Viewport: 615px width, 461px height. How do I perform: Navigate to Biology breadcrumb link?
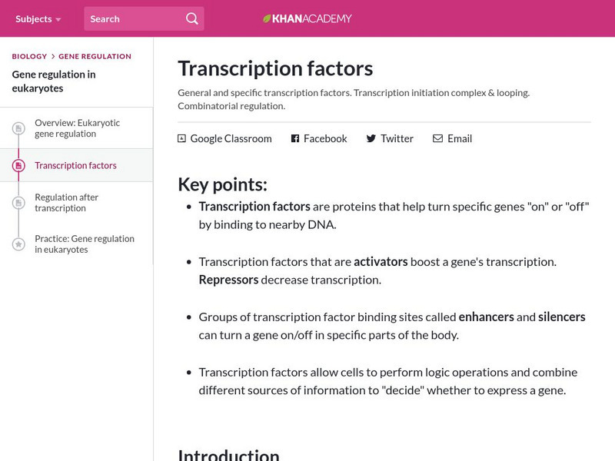click(29, 56)
